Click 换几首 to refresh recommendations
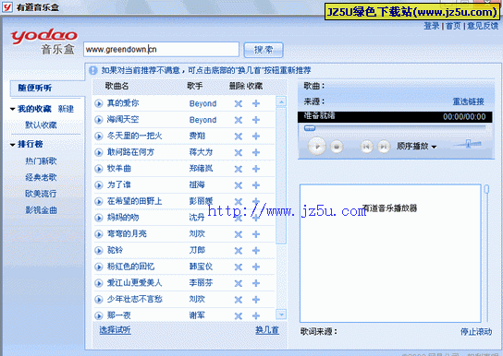503x356 pixels. click(x=267, y=330)
